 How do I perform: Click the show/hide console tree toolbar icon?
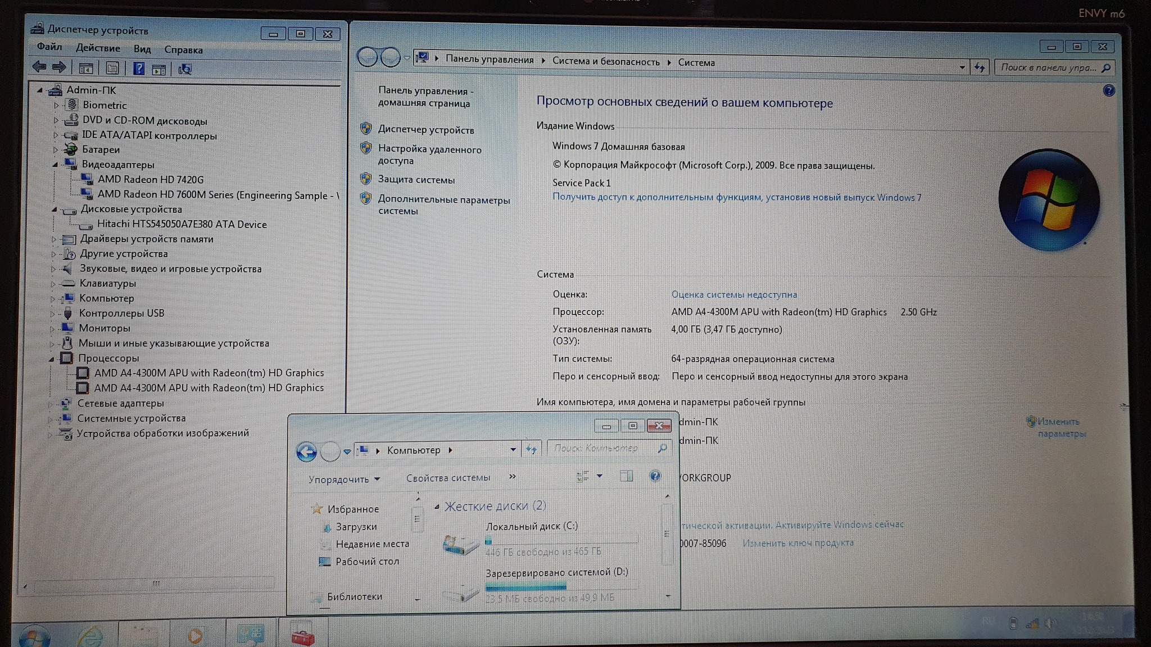[x=85, y=69]
